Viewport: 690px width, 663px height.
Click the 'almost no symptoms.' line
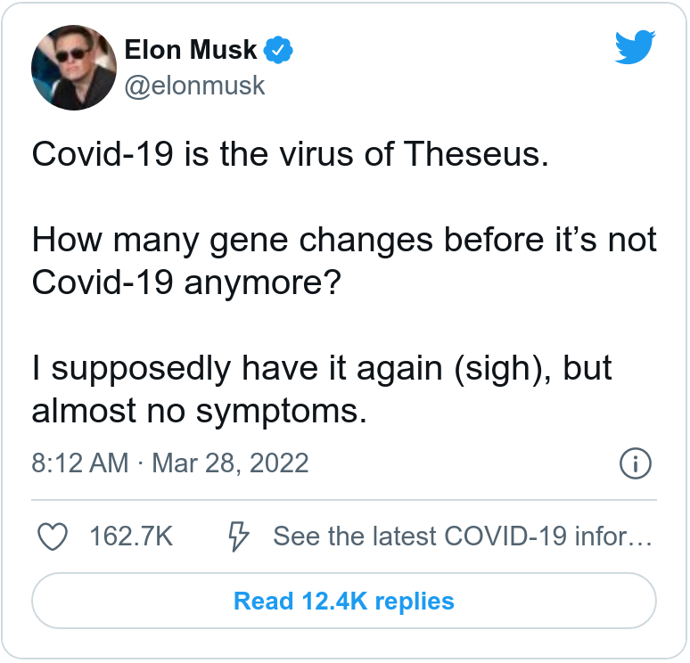200,411
